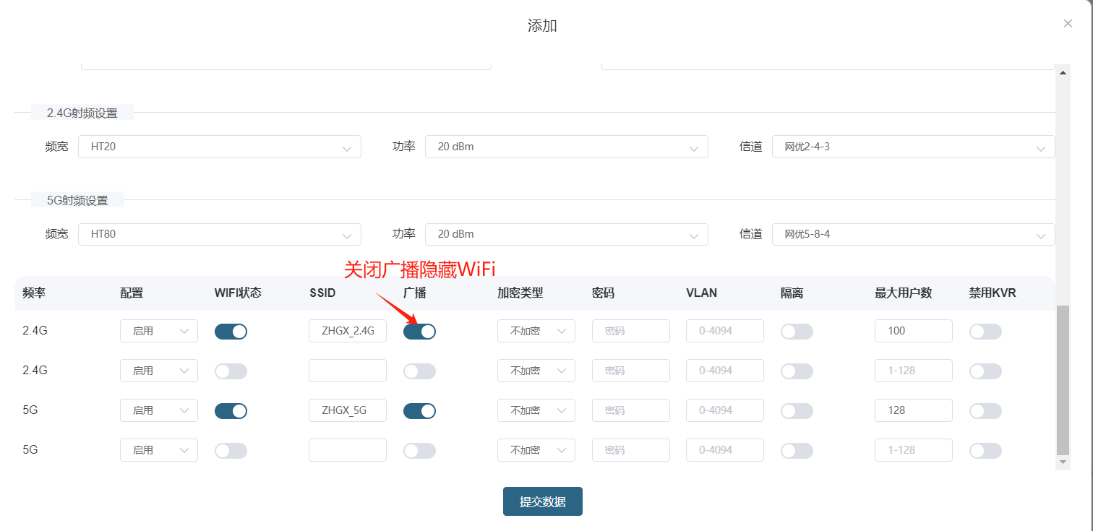Open the 2.4G 信道 网优2-4-3 dropdown
This screenshot has width=1093, height=531.
[914, 147]
